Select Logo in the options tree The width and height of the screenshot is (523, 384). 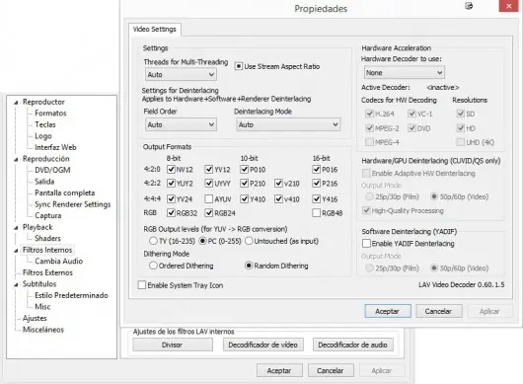pos(43,136)
